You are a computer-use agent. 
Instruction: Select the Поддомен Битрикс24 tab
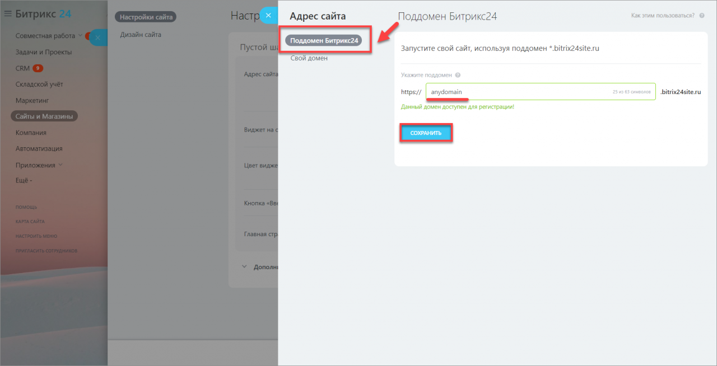click(324, 40)
